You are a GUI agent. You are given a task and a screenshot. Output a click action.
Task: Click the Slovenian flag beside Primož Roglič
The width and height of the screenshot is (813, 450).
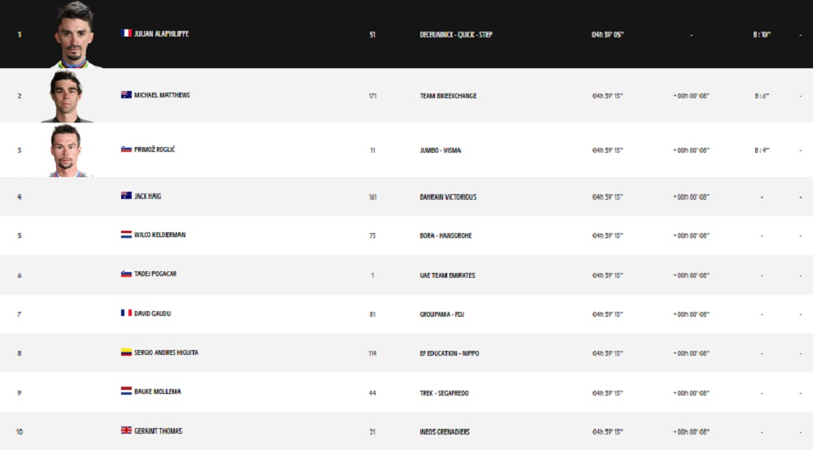pyautogui.click(x=126, y=149)
